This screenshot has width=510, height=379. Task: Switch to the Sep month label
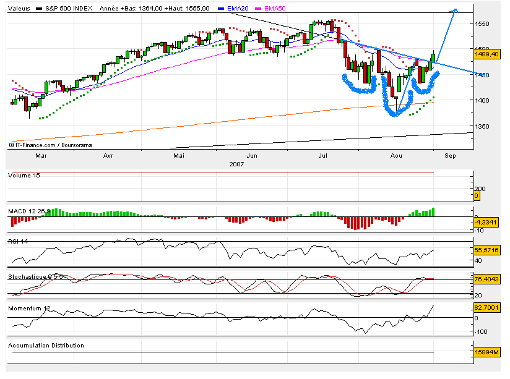(x=451, y=156)
